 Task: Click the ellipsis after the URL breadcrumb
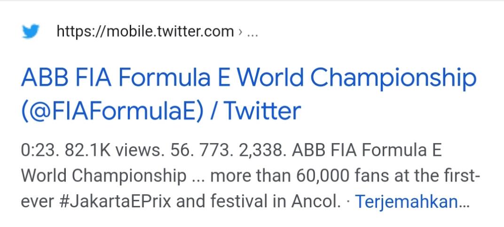(x=252, y=32)
